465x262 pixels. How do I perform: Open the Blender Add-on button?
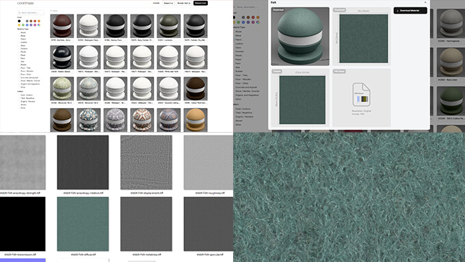184,3
